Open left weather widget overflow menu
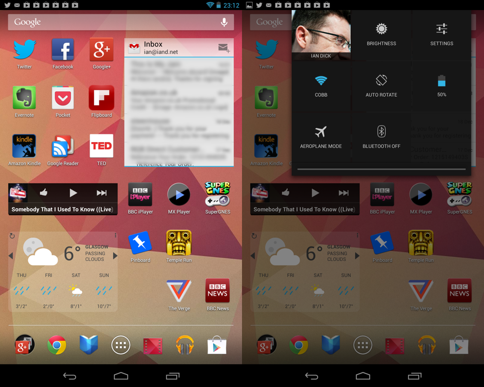The width and height of the screenshot is (484, 387). click(x=115, y=235)
